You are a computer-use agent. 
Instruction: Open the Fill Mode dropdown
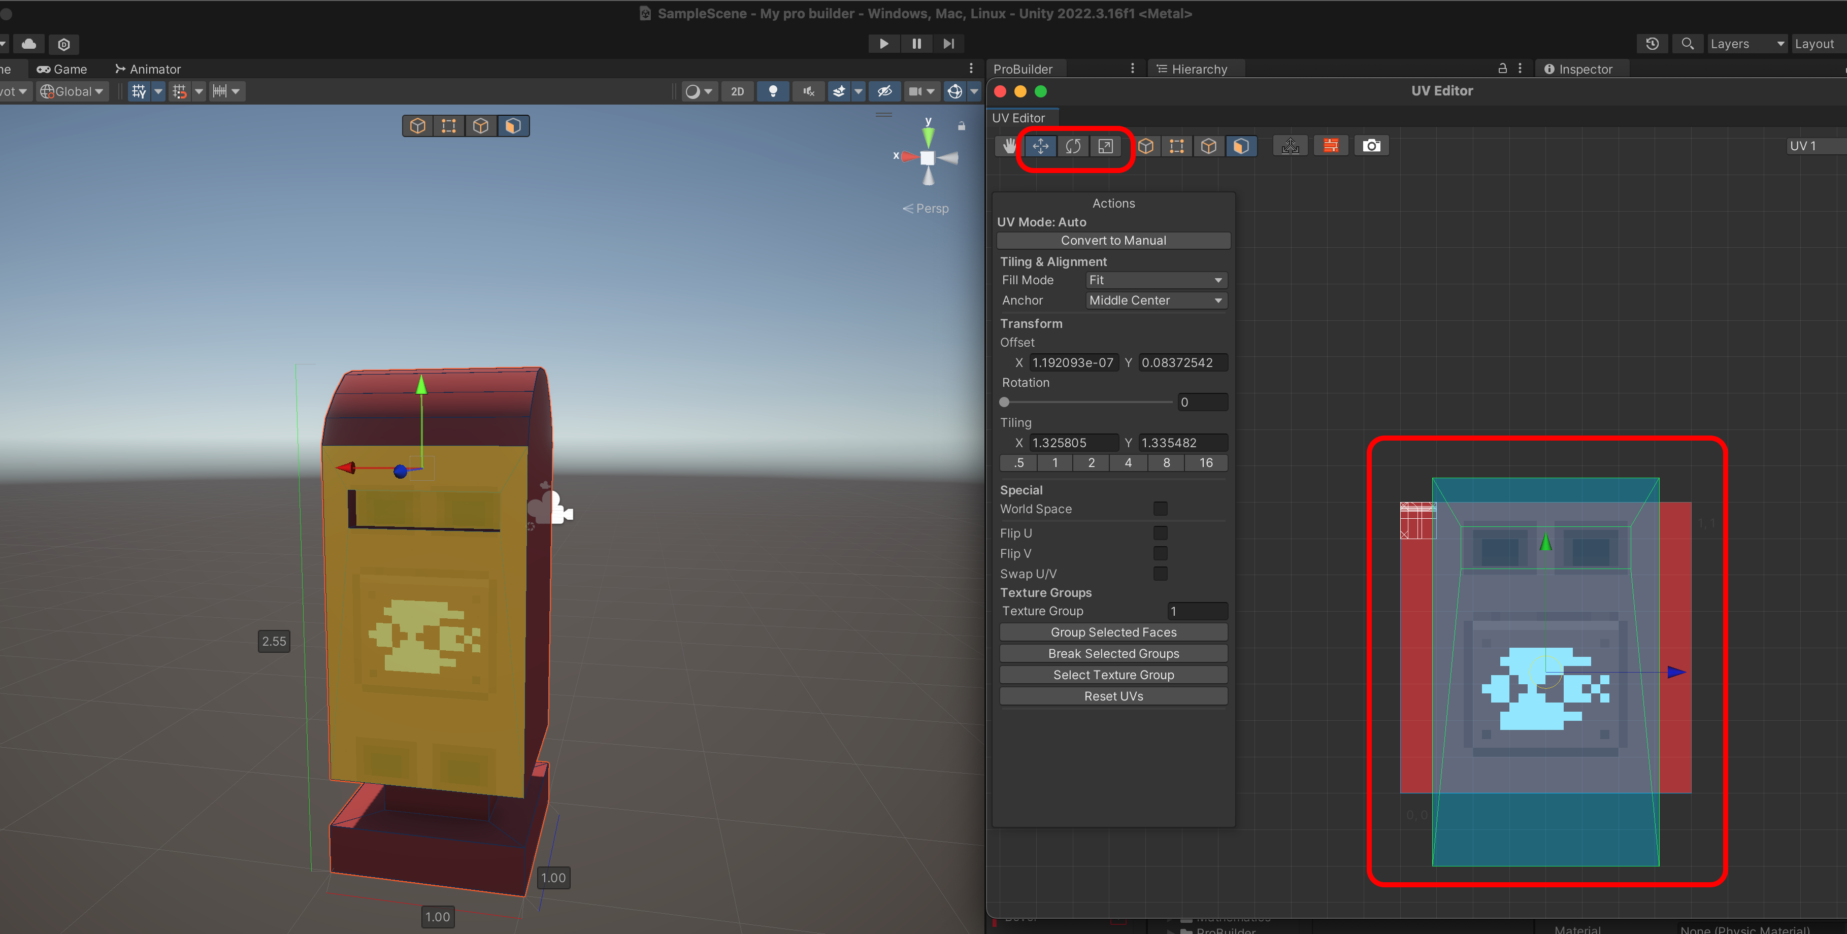(1156, 280)
